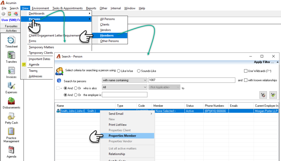Choose Relationship in context menu

117,154
